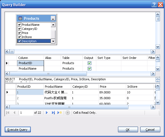Select the 35.0000 price cell
This screenshot has width=165, height=137.
point(112,98)
